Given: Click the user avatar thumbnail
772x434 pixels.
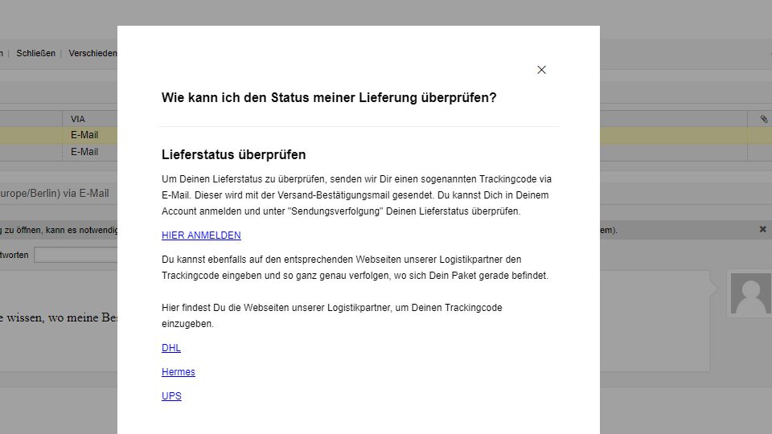Looking at the screenshot, I should (x=750, y=294).
